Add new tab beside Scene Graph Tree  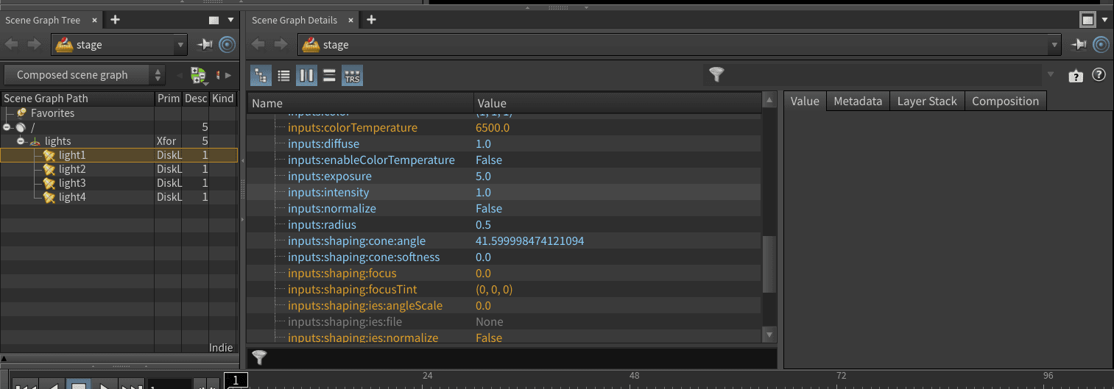pos(115,20)
